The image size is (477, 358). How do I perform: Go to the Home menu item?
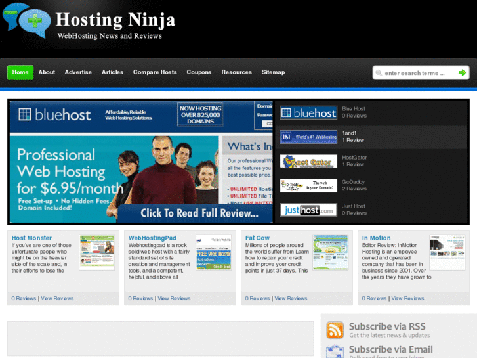(x=20, y=72)
